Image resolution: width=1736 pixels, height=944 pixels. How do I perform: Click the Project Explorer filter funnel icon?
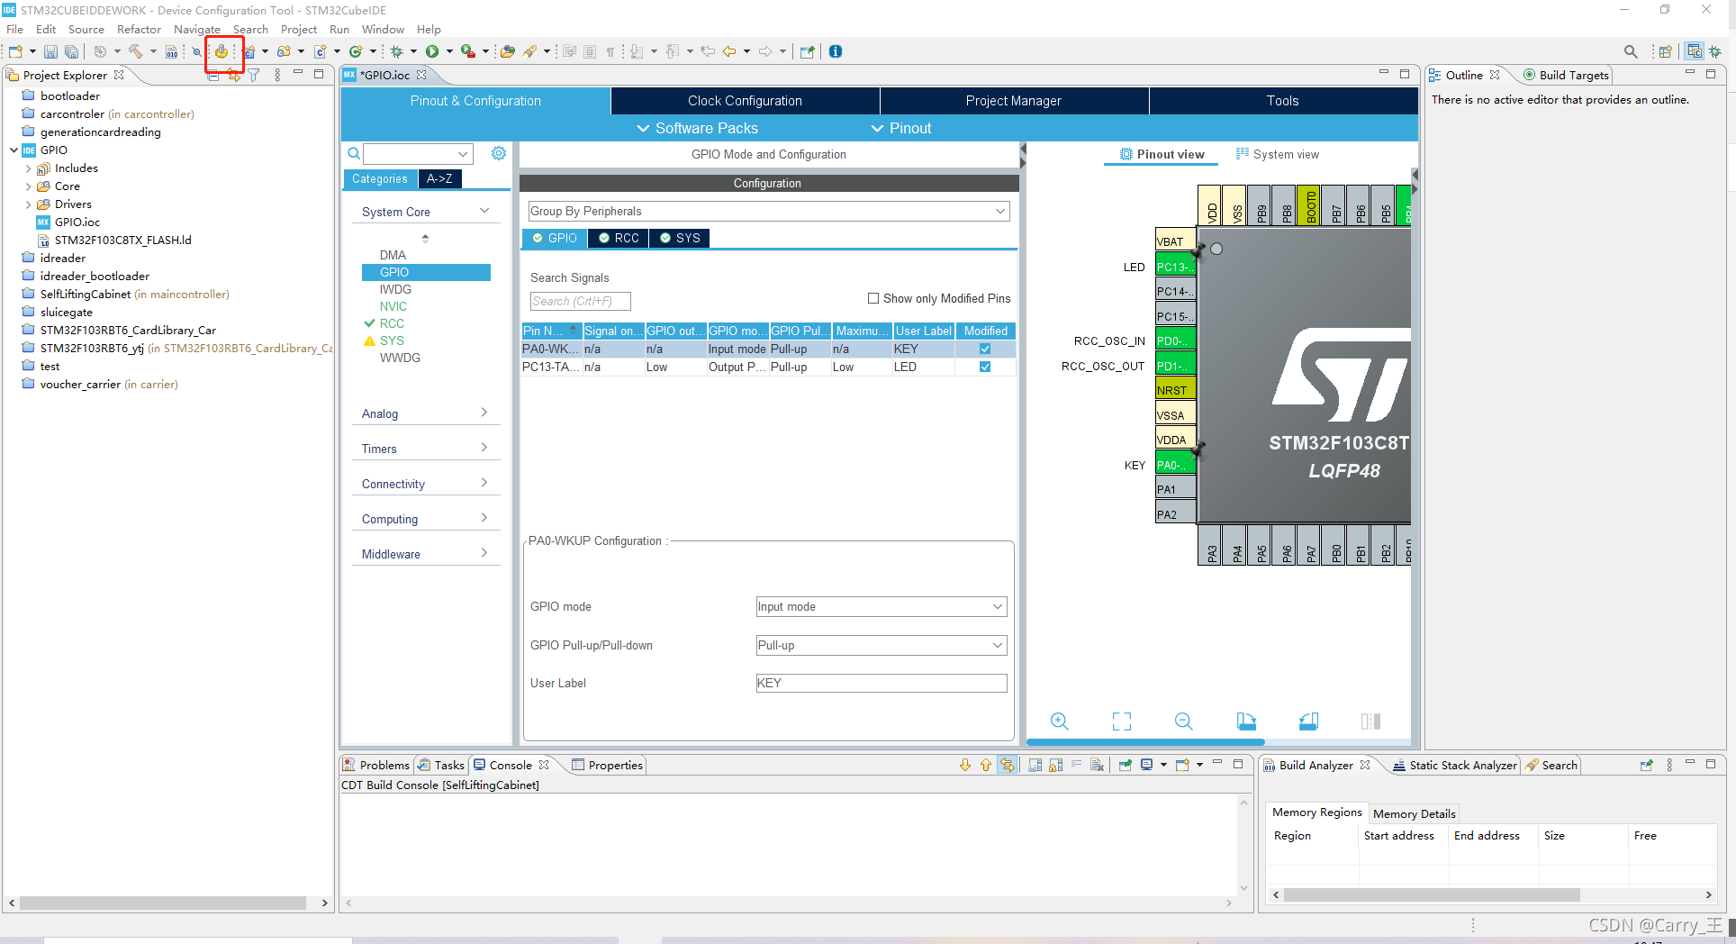point(254,76)
